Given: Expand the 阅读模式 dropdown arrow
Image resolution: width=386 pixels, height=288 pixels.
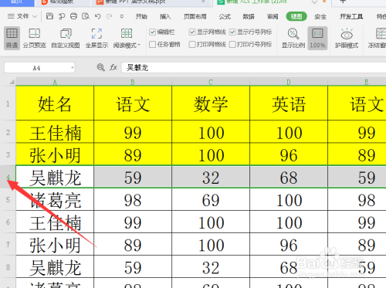Looking at the screenshot, I should point(139,45).
